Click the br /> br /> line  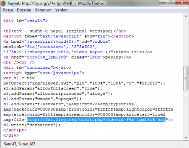19,62
